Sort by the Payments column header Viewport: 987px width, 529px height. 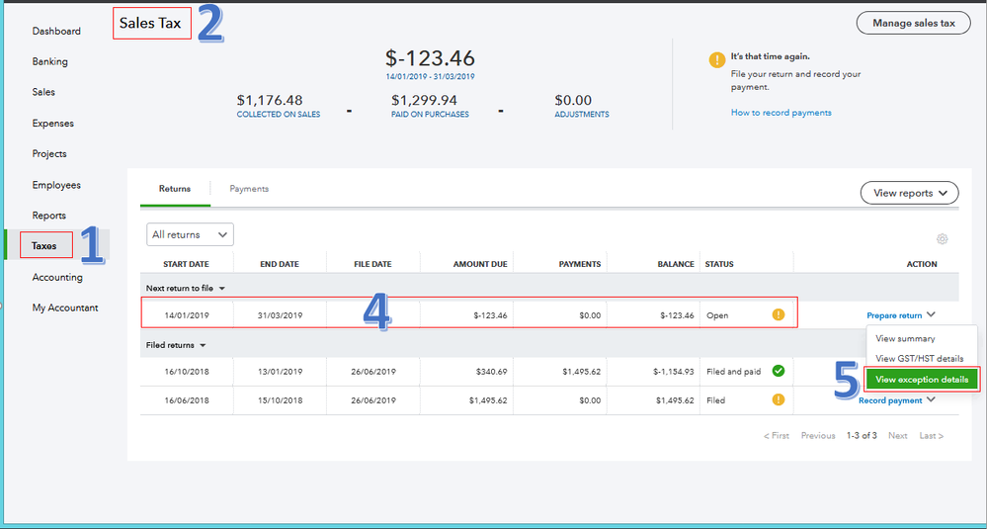click(579, 265)
